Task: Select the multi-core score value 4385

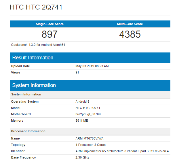Action: (x=130, y=34)
